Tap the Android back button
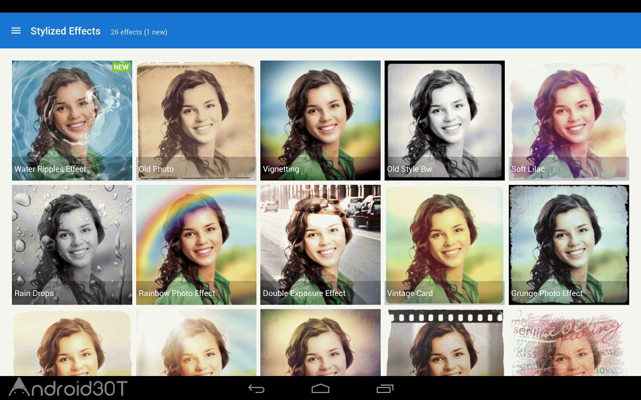The height and width of the screenshot is (400, 641). pos(256,389)
